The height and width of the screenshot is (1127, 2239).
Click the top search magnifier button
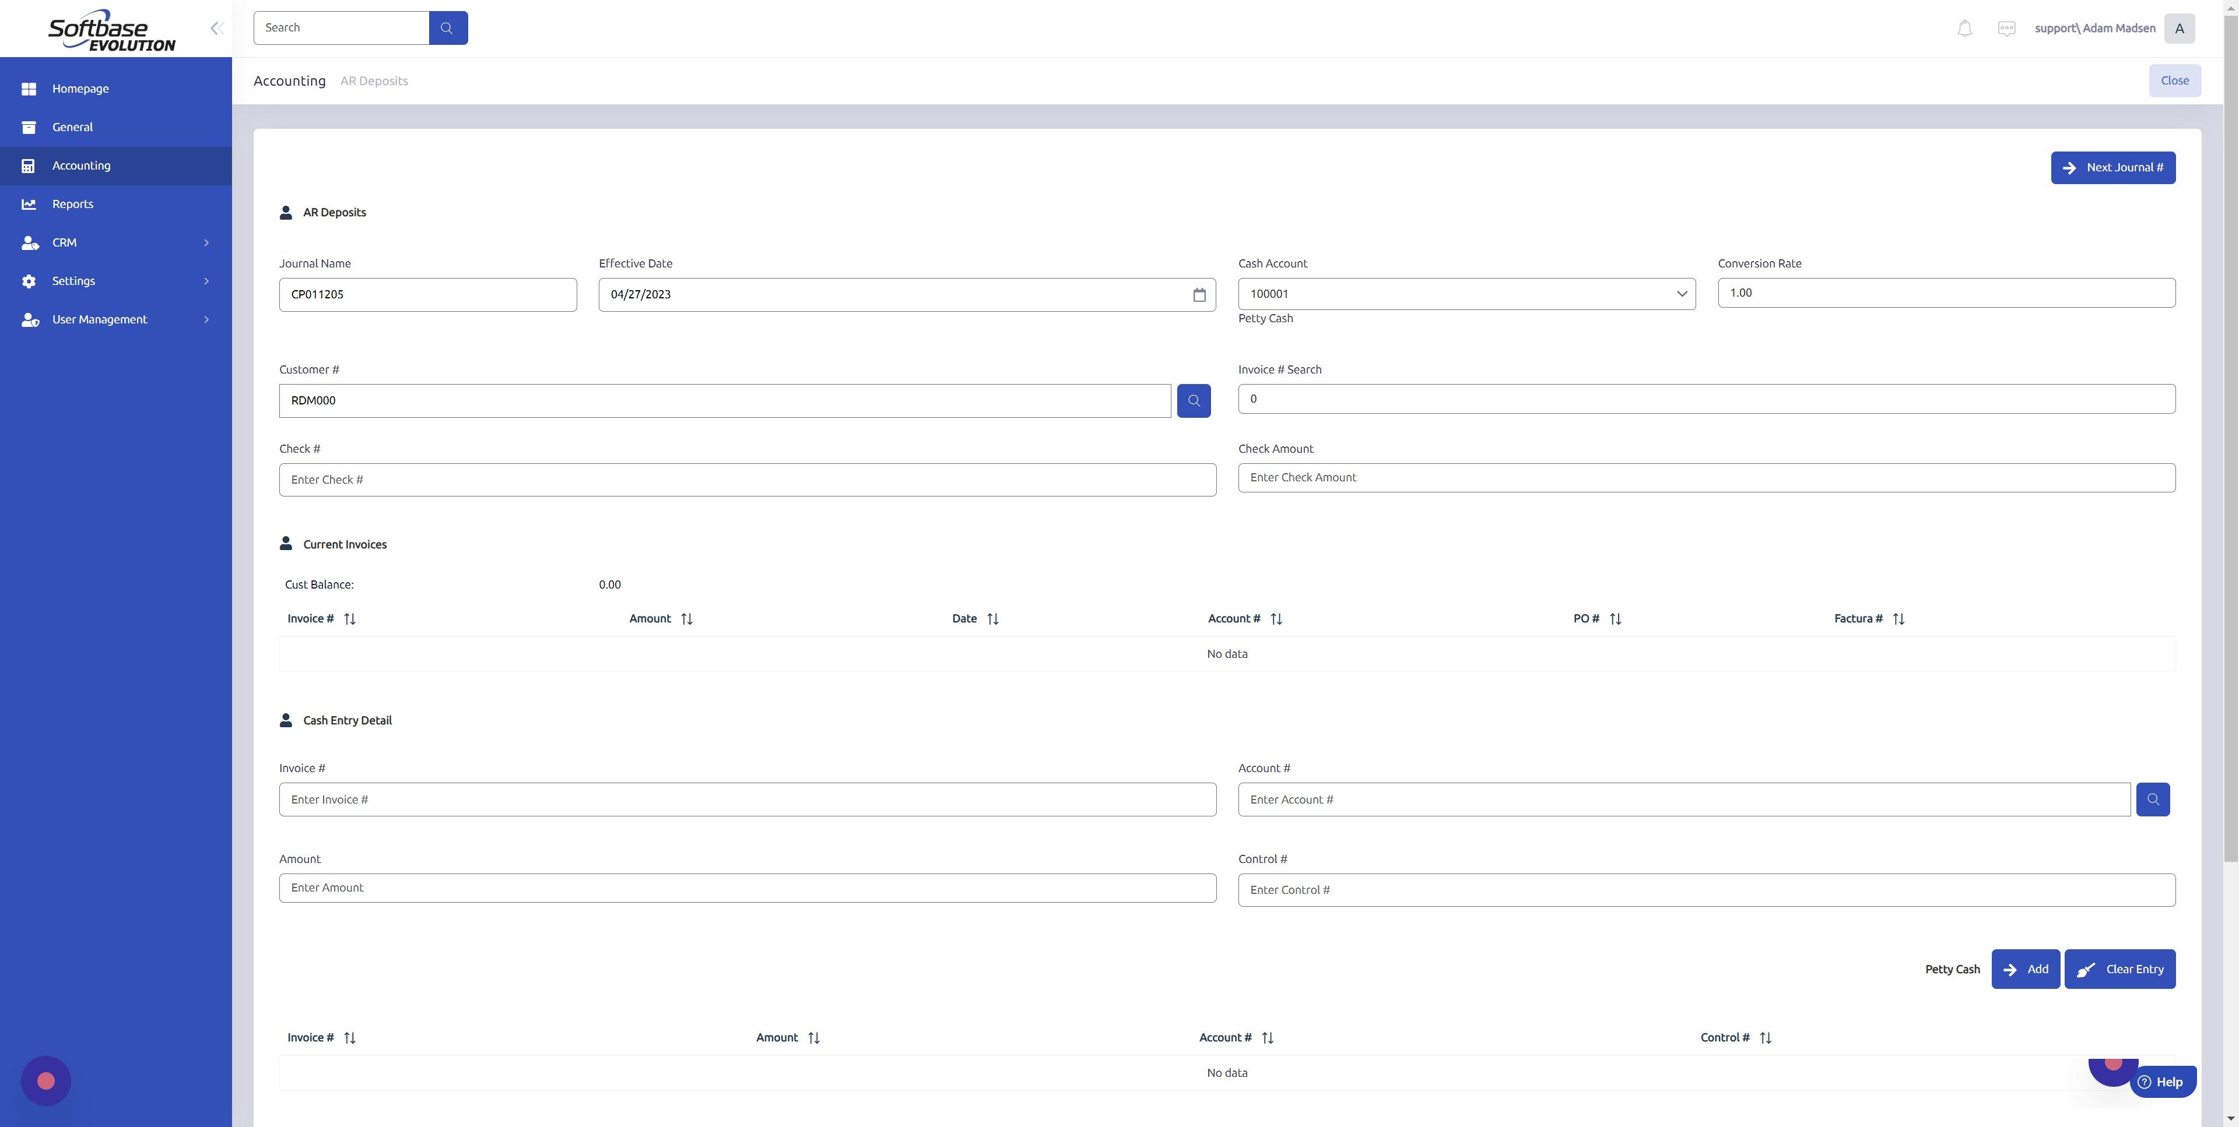(x=448, y=28)
